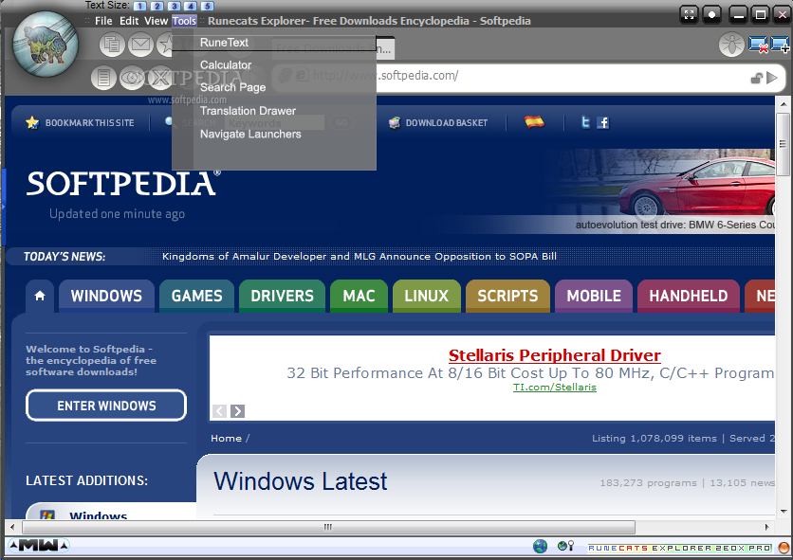Open the GAMES category tab
The height and width of the screenshot is (560, 793).
coord(196,296)
